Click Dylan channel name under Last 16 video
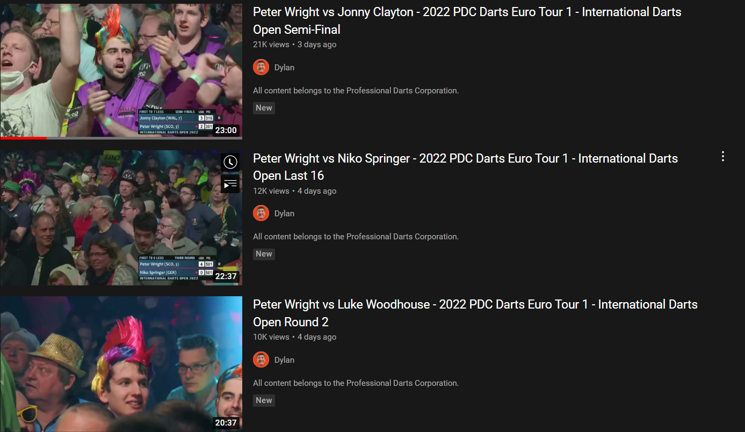Screen dimensions: 745x432 pos(284,213)
